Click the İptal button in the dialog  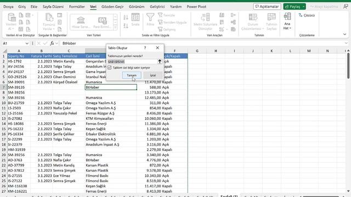(x=153, y=76)
